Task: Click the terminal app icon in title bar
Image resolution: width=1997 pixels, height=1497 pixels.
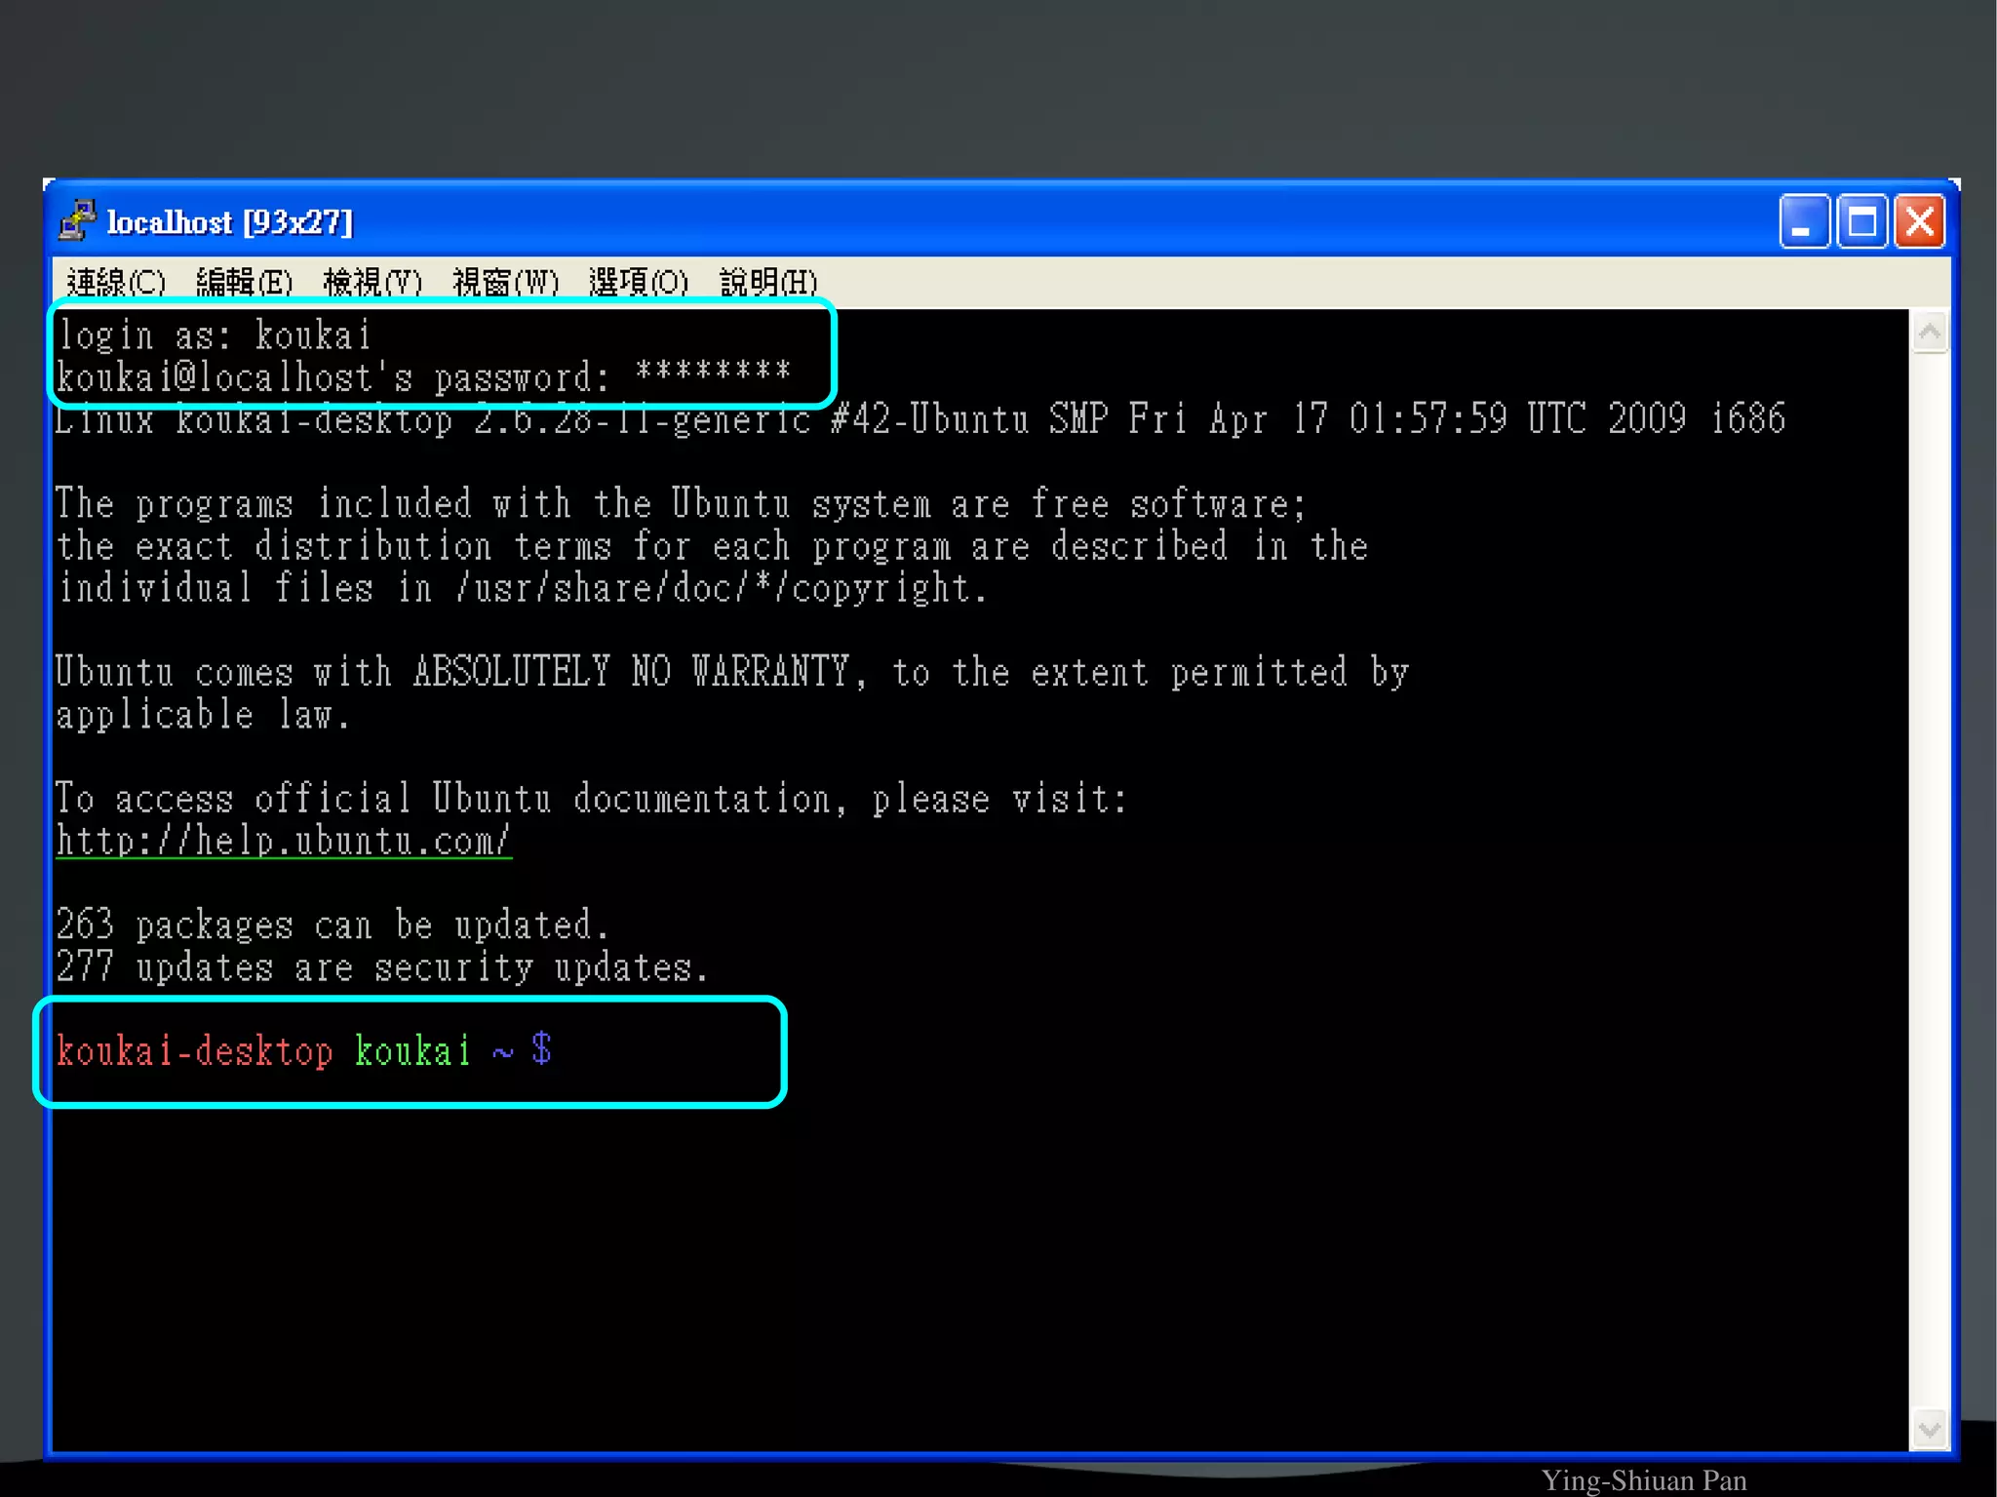Action: (x=77, y=220)
